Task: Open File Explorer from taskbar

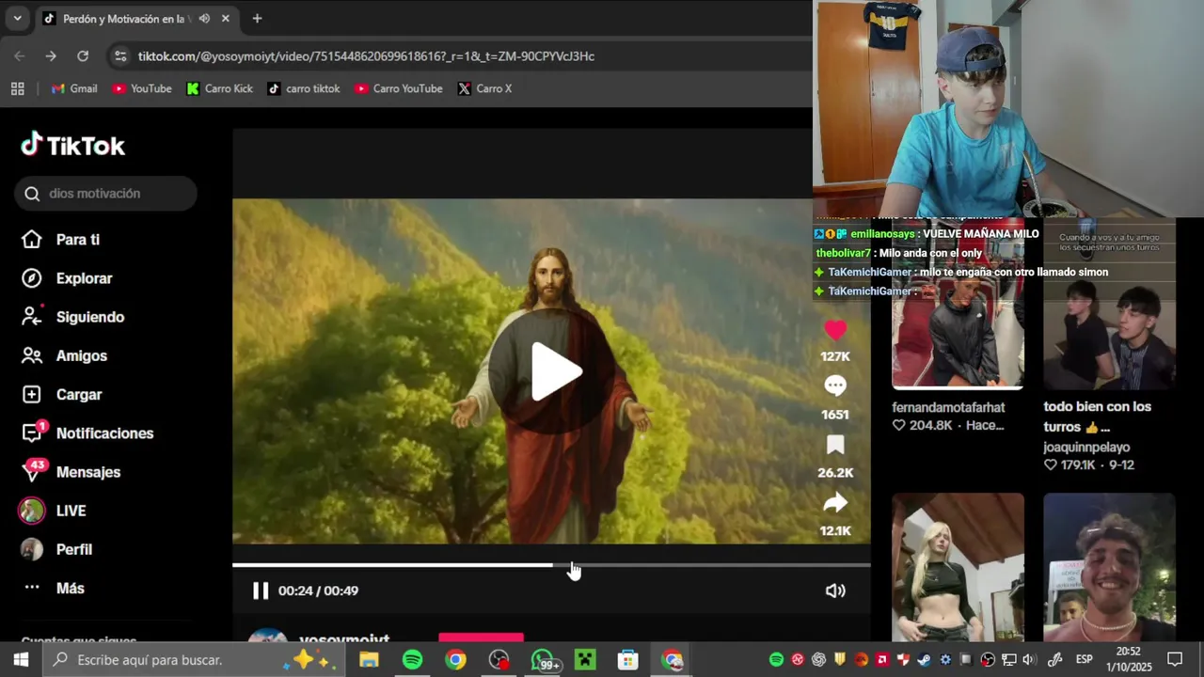Action: tap(369, 660)
